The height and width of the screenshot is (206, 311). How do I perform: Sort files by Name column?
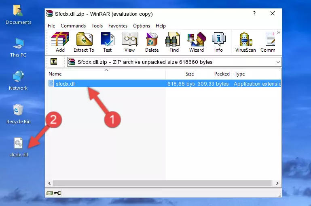pyautogui.click(x=106, y=74)
